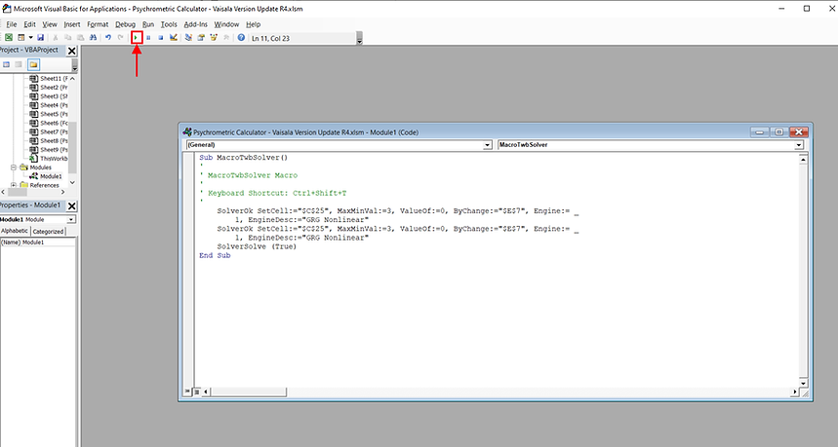Click code window vertical scroll down arrow

click(803, 383)
